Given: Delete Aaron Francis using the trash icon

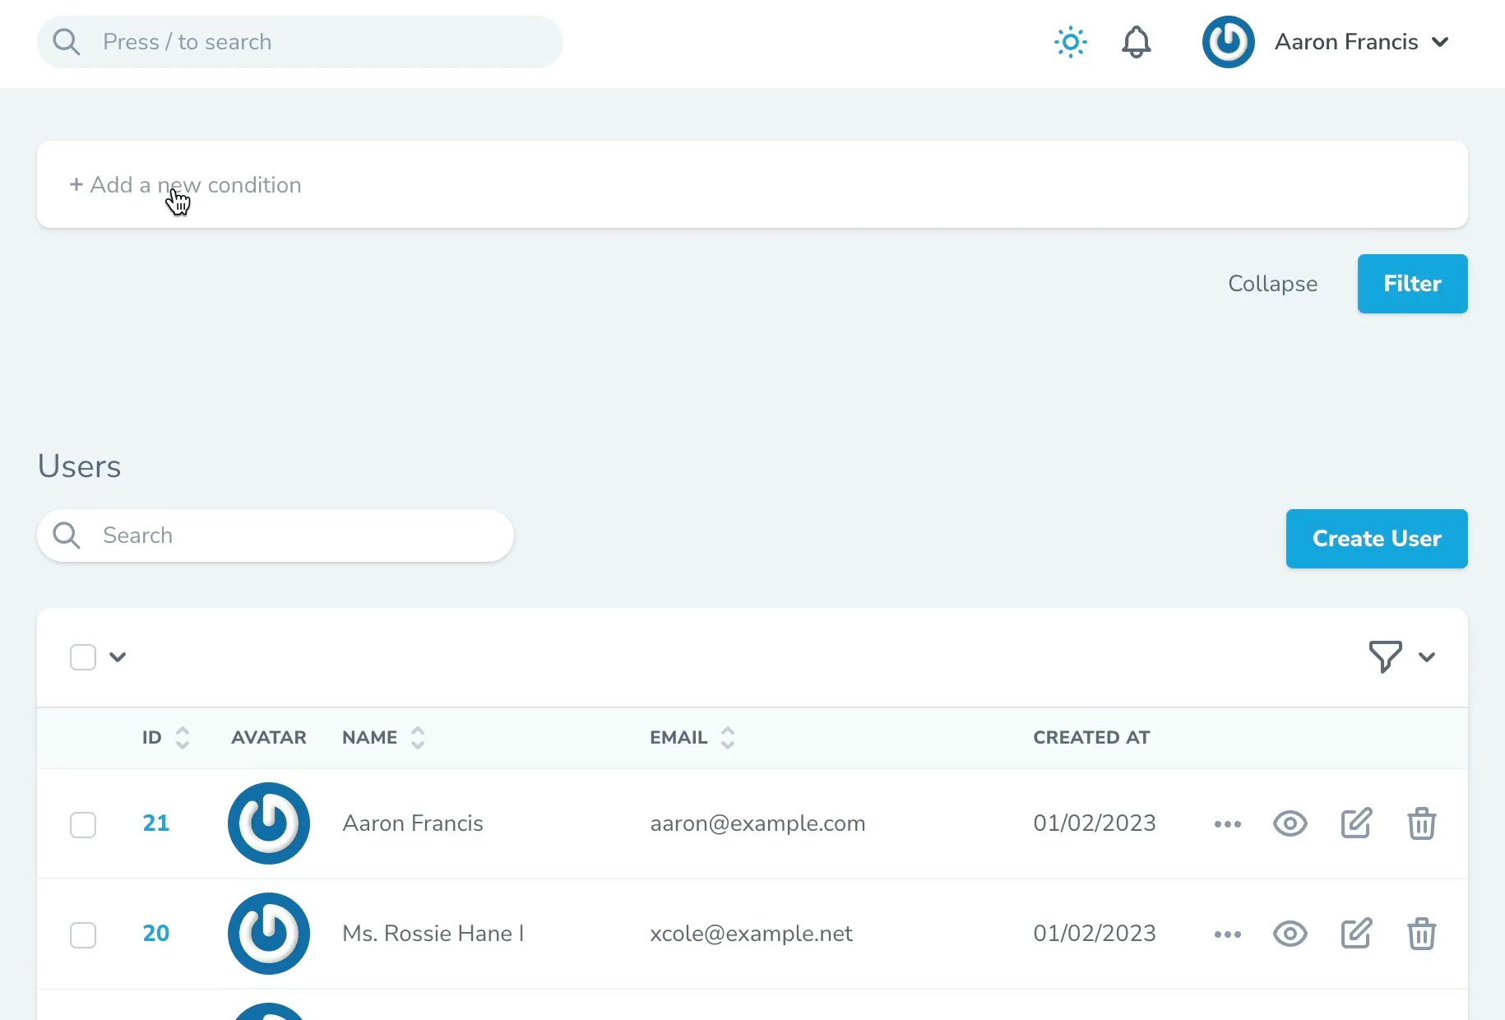Looking at the screenshot, I should 1422,823.
